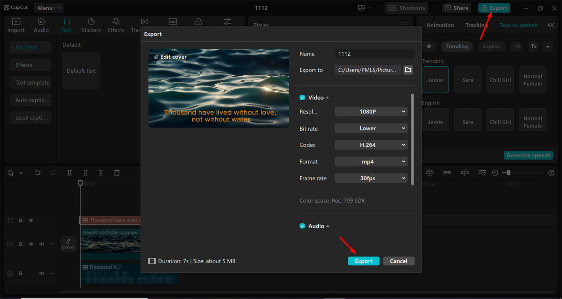Click the voice filter funnel icon
Viewport: 562px width, 299px height.
pyautogui.click(x=533, y=46)
